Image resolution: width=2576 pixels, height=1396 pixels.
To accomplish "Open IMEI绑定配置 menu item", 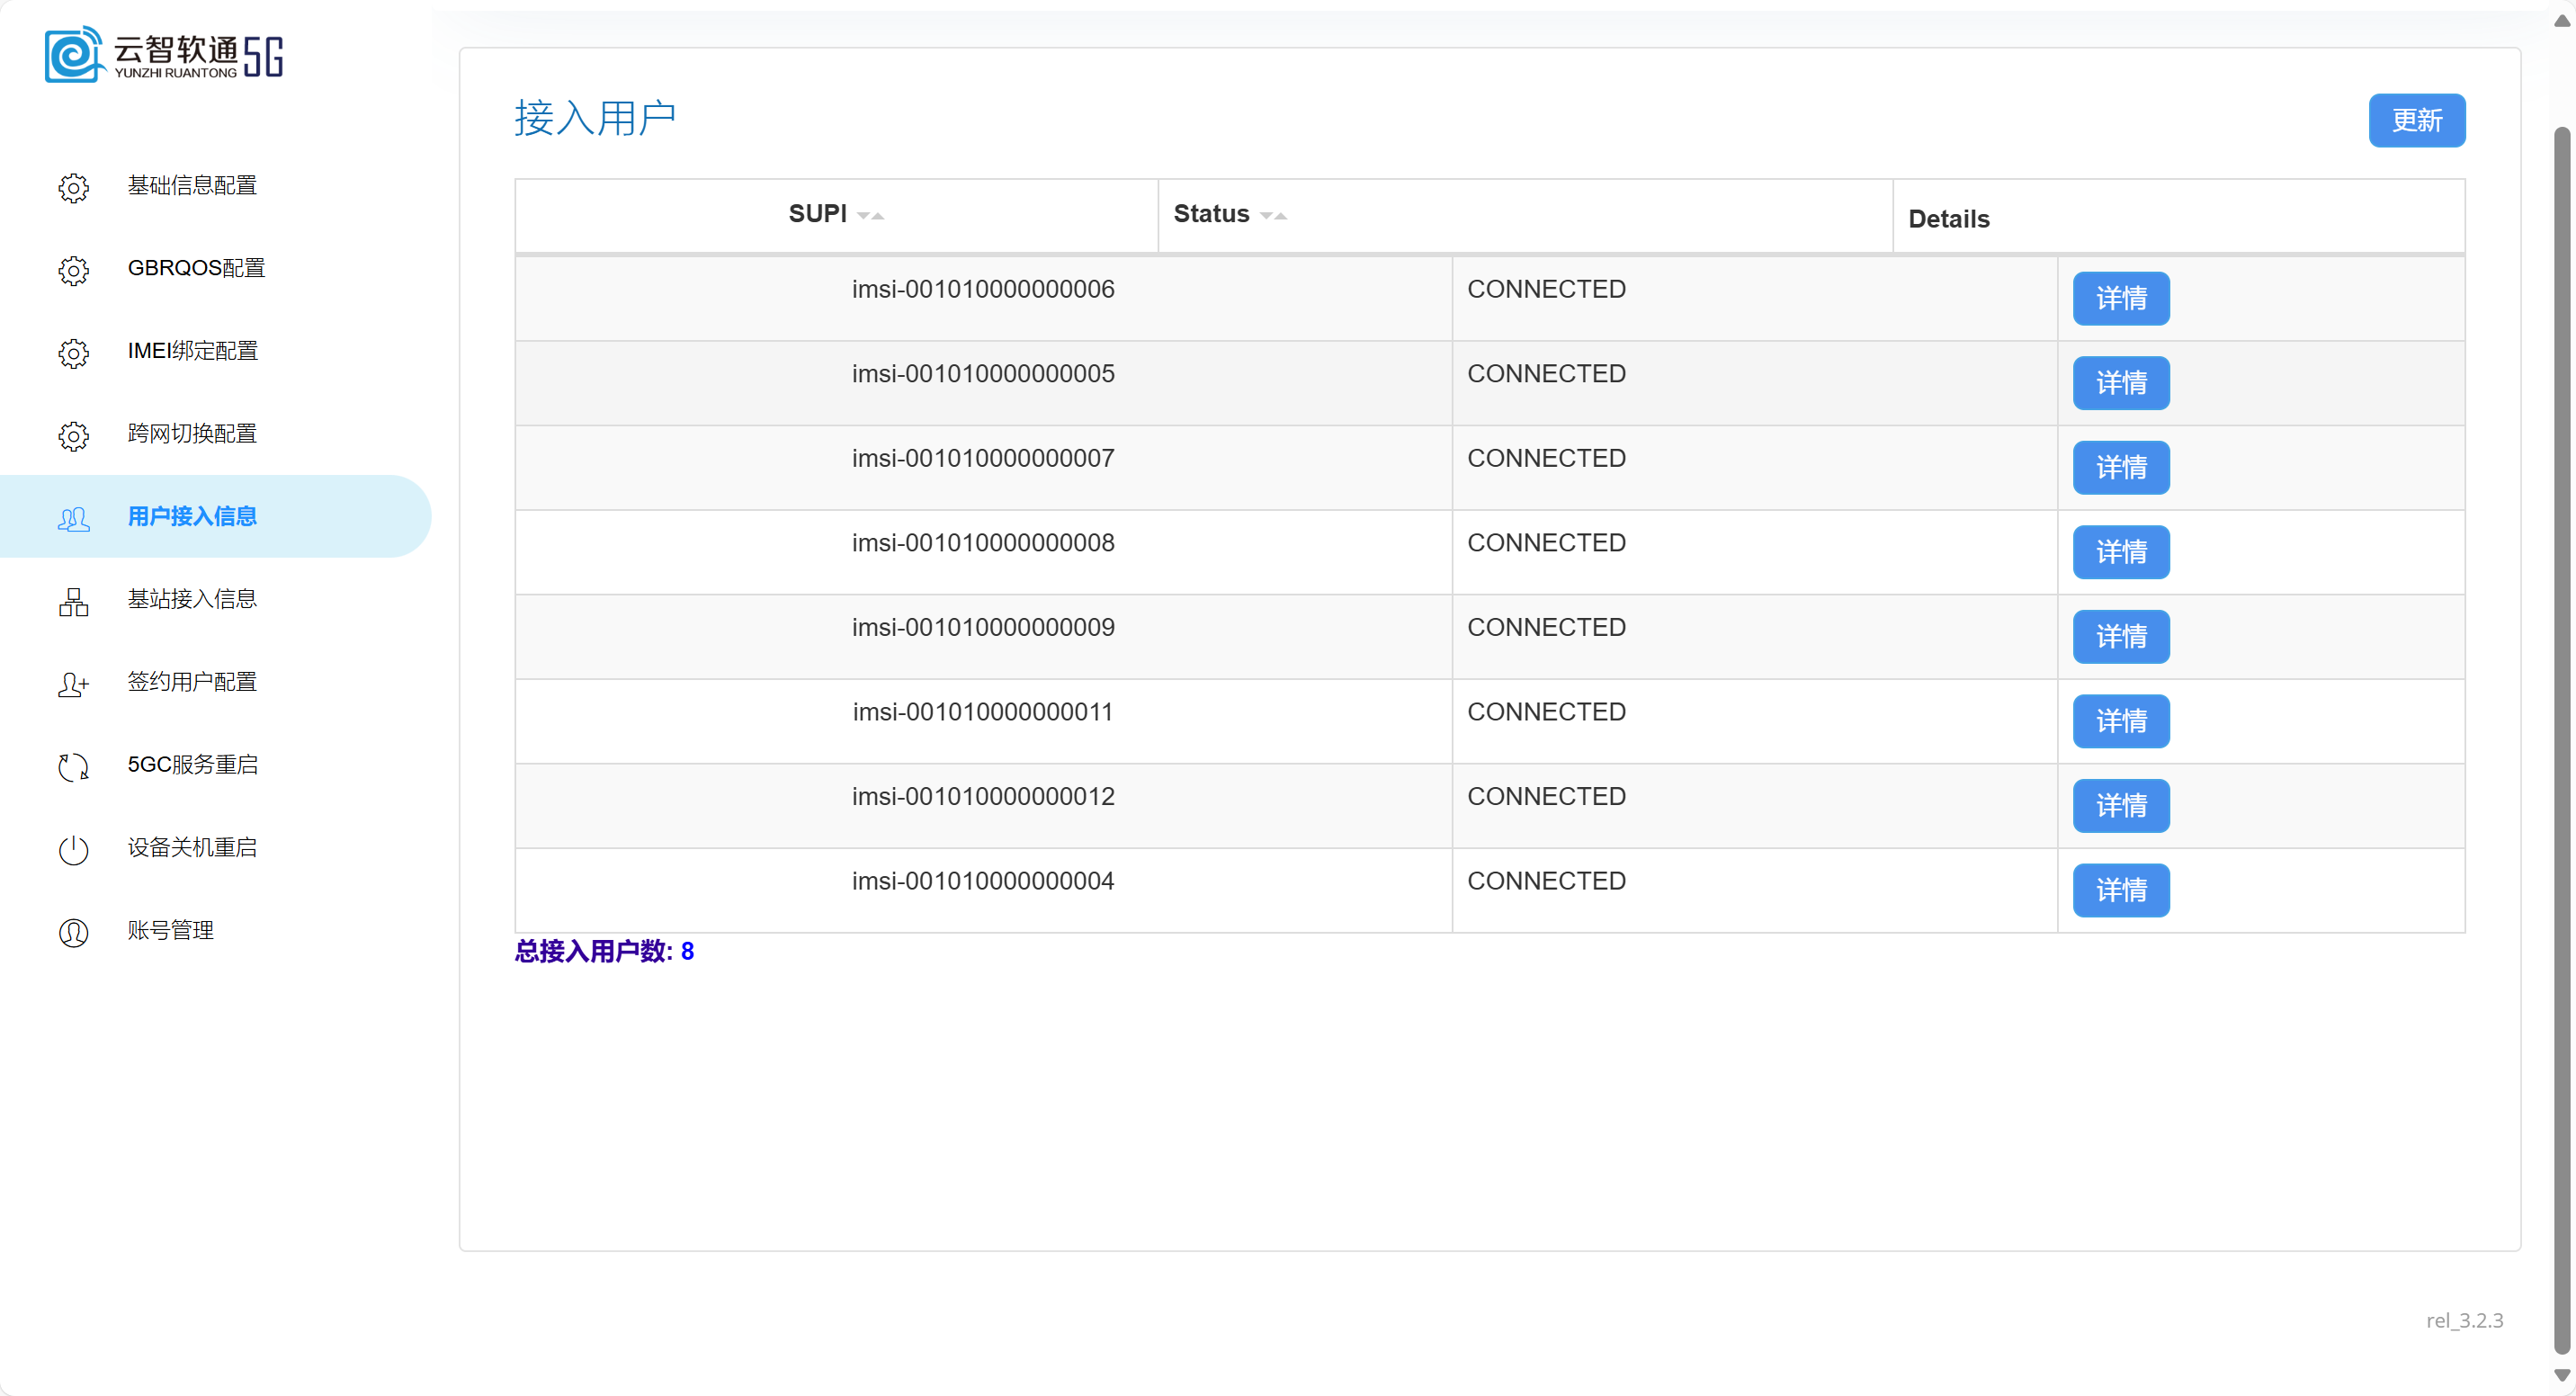I will [215, 351].
